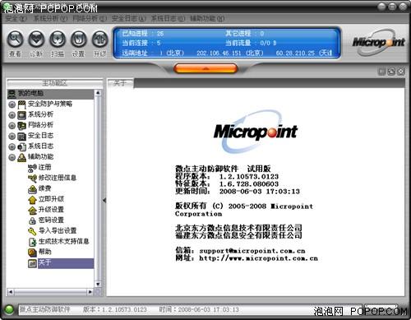
Task: Click the 查看 magnifier toolbar icon
Action: coord(15,39)
